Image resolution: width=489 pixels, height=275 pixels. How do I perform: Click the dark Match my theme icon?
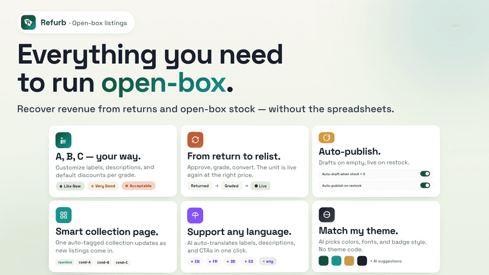click(327, 215)
